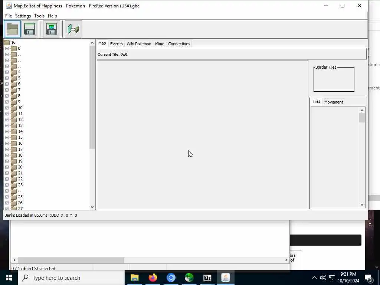
Task: Expand bank 9 tree node
Action: tap(7, 102)
